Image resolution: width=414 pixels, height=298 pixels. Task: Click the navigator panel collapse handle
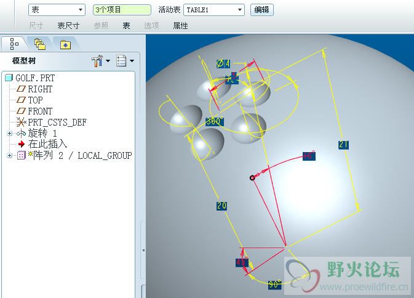pyautogui.click(x=143, y=250)
